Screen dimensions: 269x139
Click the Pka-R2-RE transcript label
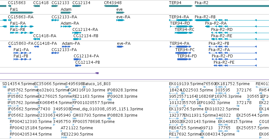click(x=222, y=36)
